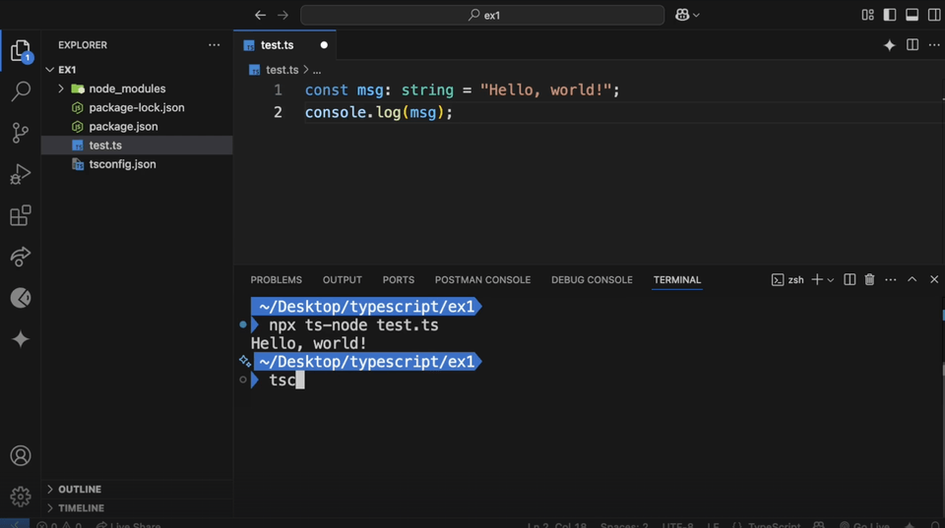Open the Accounts menu
This screenshot has width=945, height=528.
point(21,456)
